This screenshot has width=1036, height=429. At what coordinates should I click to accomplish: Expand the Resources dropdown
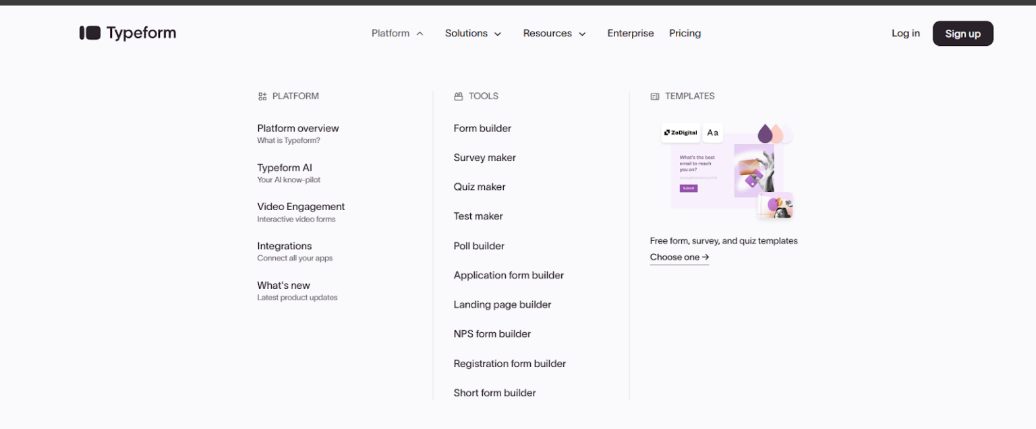[554, 33]
